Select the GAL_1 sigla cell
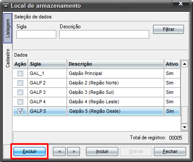This screenshot has width=193, height=162. pyautogui.click(x=47, y=74)
